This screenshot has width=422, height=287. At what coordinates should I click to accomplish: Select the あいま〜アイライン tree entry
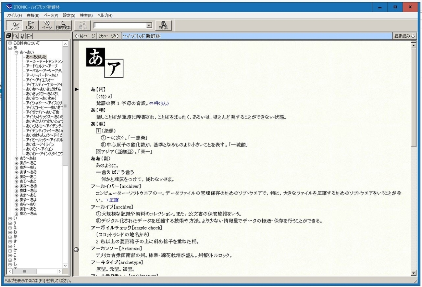pyautogui.click(x=40, y=144)
